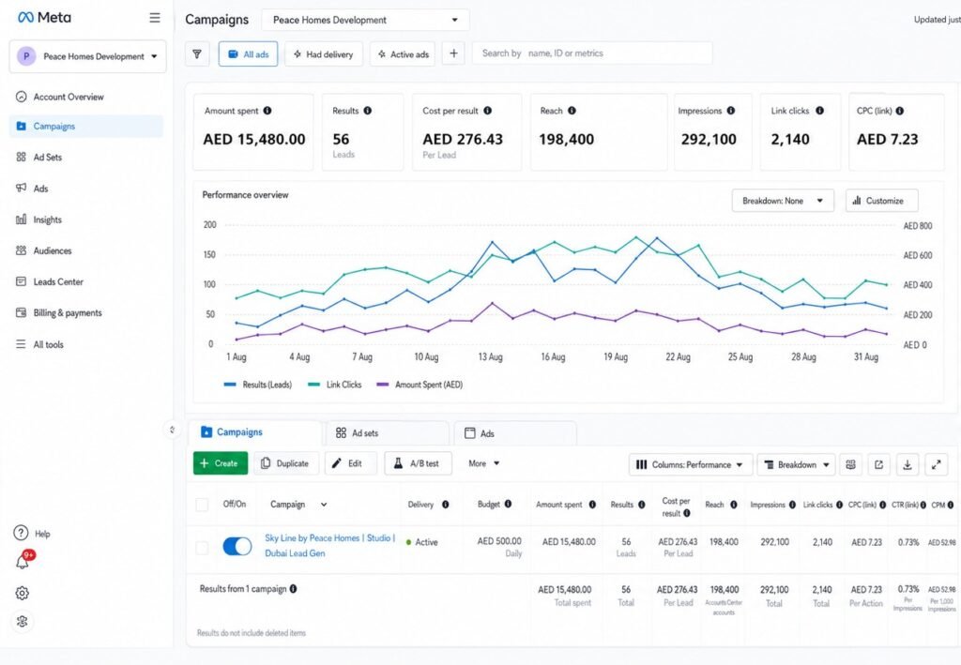Click the search by name, ID or metrics field
This screenshot has width=961, height=665.
click(592, 53)
